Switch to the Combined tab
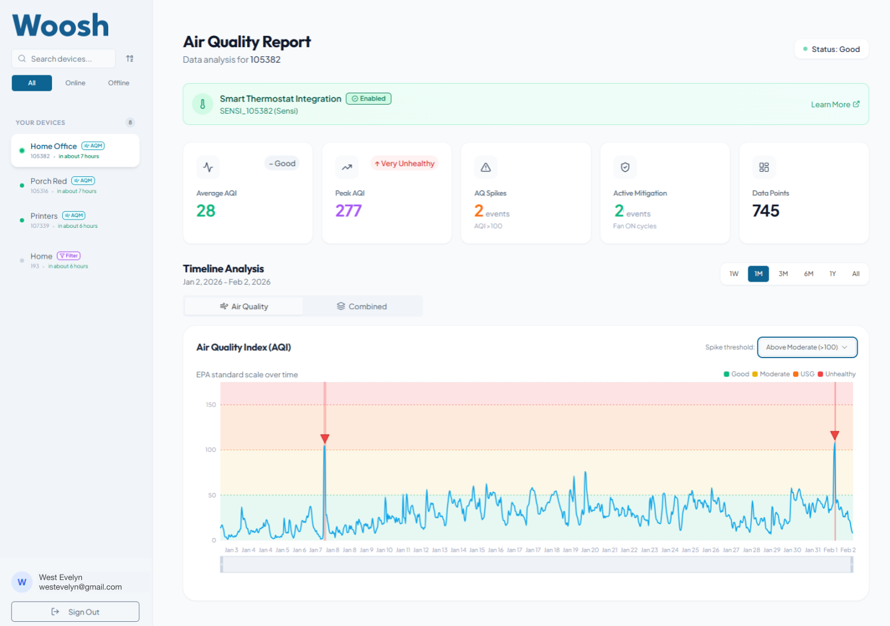 click(x=362, y=306)
